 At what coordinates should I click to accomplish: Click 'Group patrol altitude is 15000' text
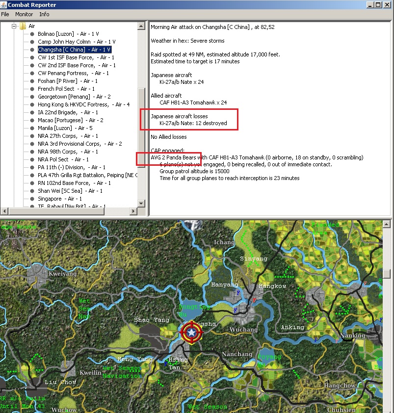coord(194,171)
